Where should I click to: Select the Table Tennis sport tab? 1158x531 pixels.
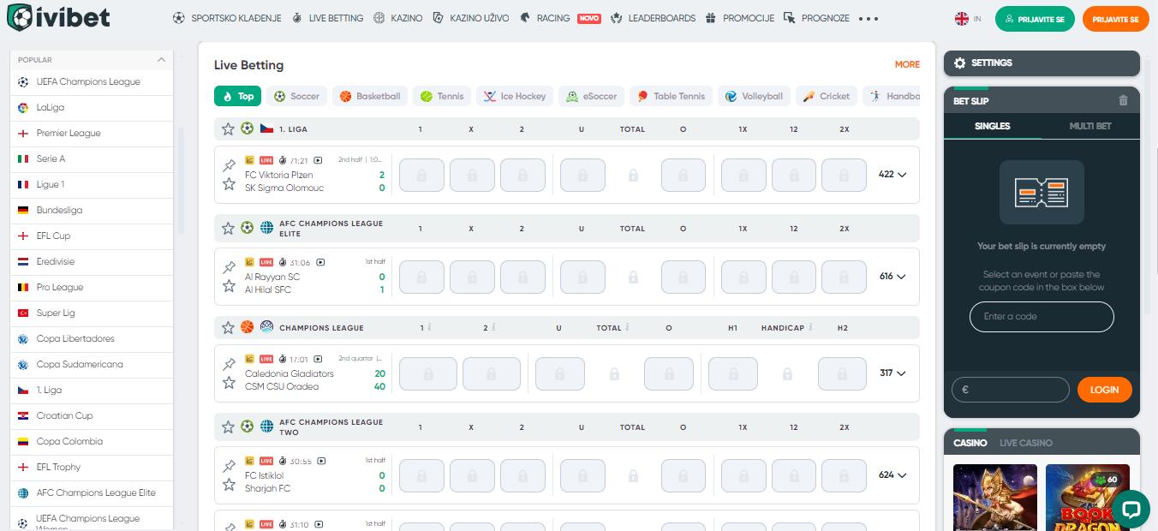[x=671, y=97]
